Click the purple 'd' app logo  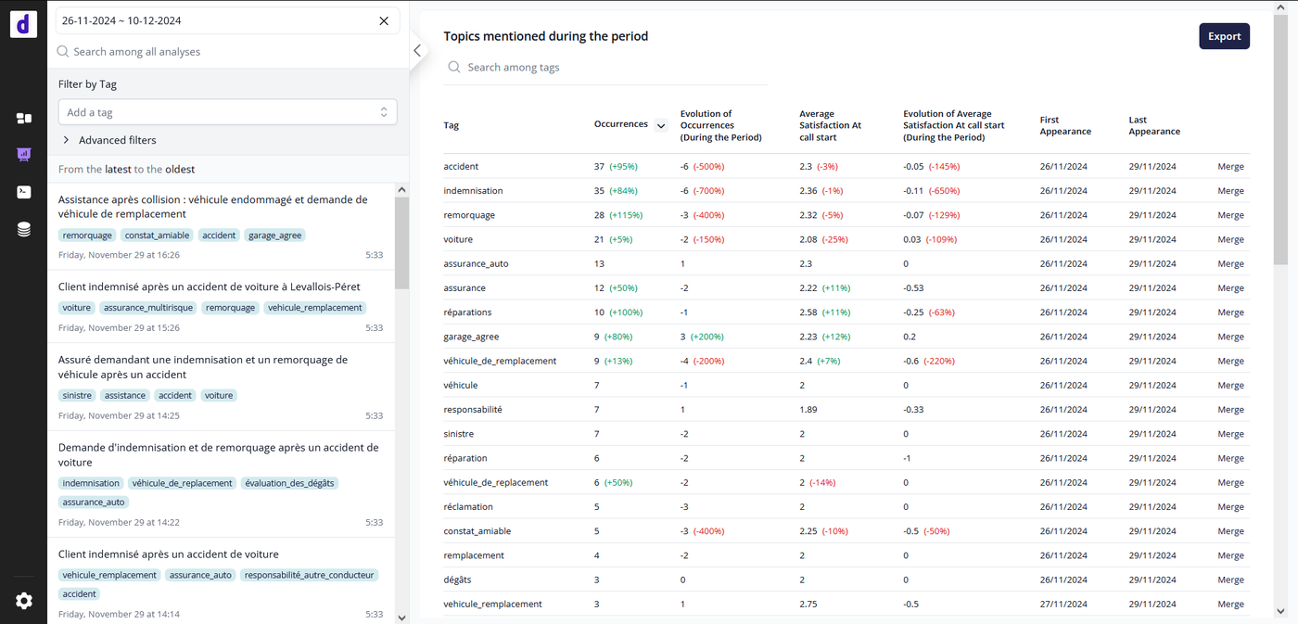click(23, 24)
